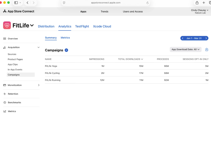The width and height of the screenshot is (211, 158).
Task: Select Campaigns in the sidebar
Action: [21, 75]
